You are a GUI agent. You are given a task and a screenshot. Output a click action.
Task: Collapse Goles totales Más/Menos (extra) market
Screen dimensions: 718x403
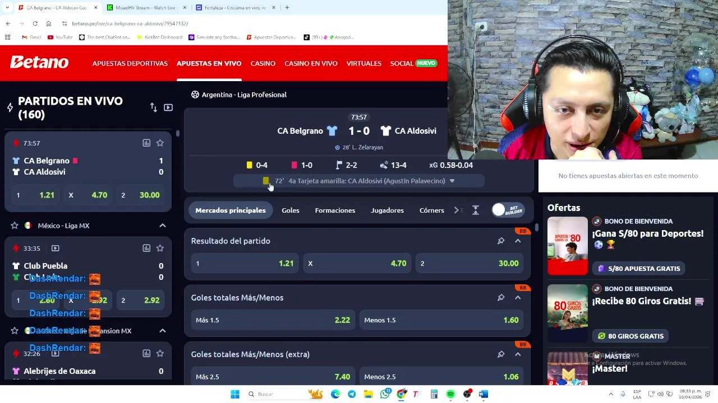pos(518,354)
